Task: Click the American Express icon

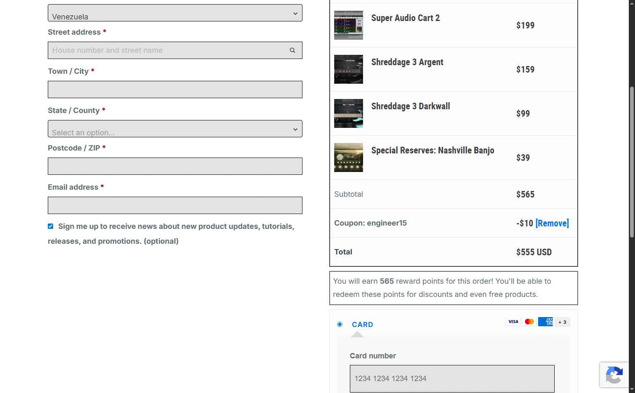Action: [x=546, y=322]
